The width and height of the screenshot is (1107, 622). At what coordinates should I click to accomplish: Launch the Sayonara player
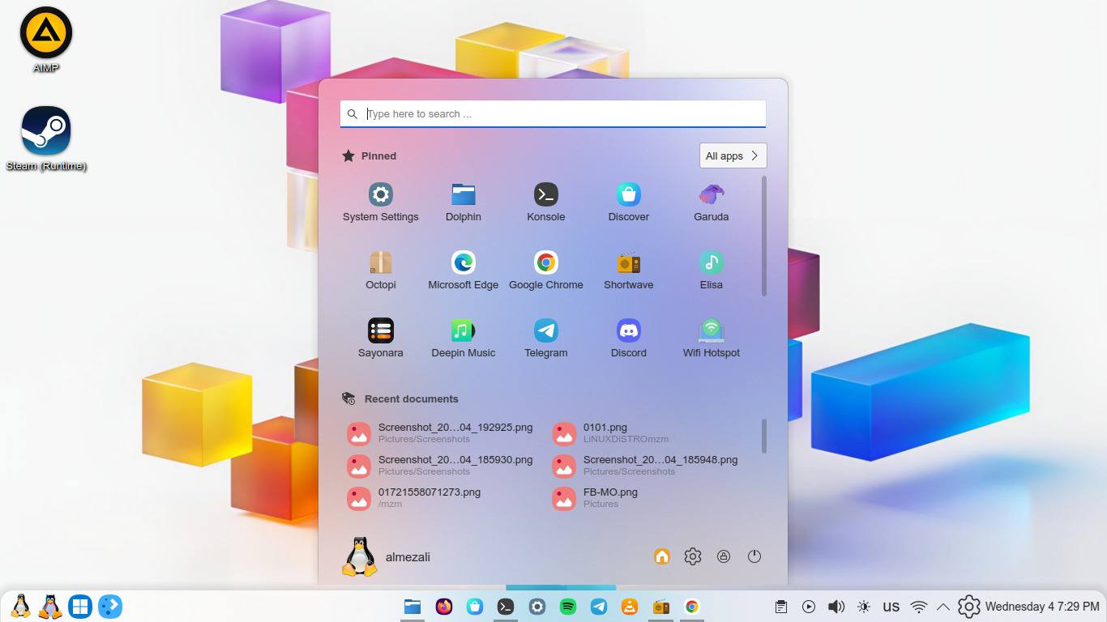pos(380,339)
